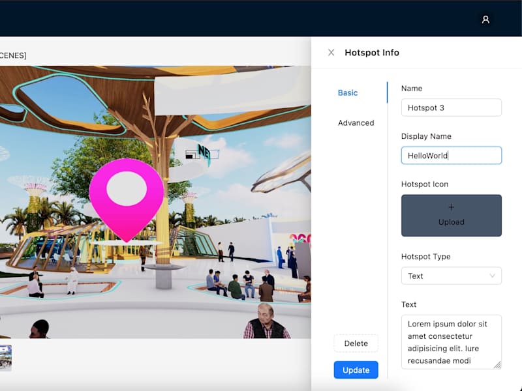The width and height of the screenshot is (522, 391).
Task: Click the Hotspot Icon label
Action: coord(425,184)
